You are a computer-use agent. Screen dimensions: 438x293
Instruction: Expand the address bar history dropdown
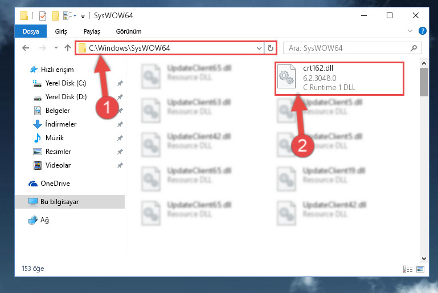coord(259,48)
